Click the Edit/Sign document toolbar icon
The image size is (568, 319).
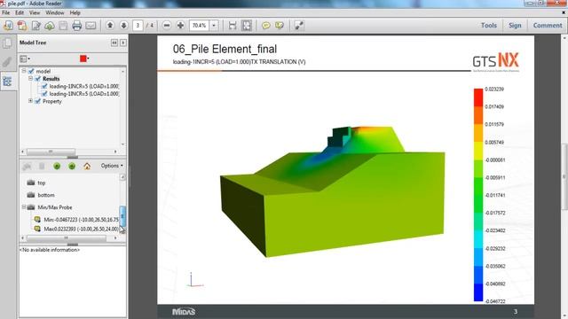point(35,26)
